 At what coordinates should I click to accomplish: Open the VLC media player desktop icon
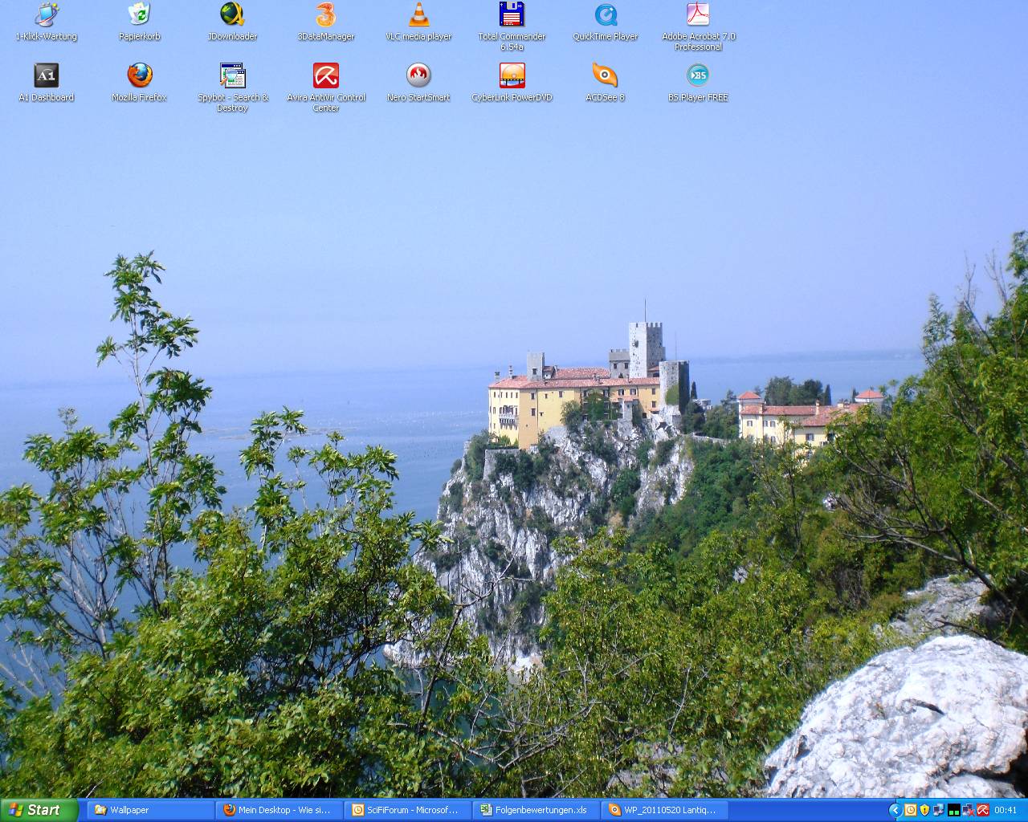coord(418,15)
